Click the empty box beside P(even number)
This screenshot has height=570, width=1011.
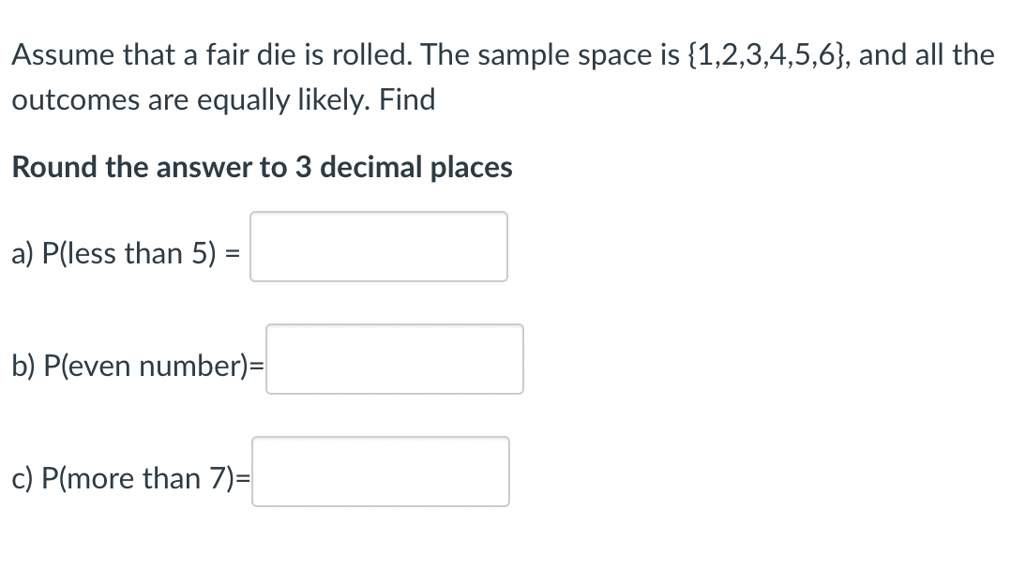[x=394, y=359]
